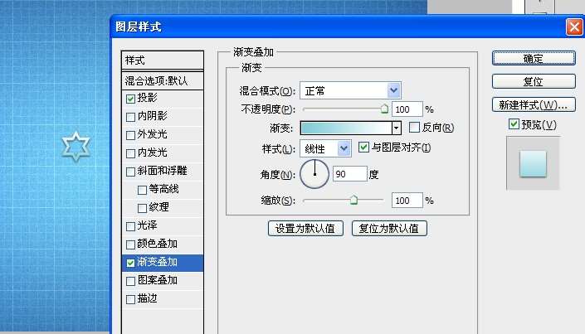Enable the 描边 checkbox
This screenshot has width=585, height=334.
[130, 299]
